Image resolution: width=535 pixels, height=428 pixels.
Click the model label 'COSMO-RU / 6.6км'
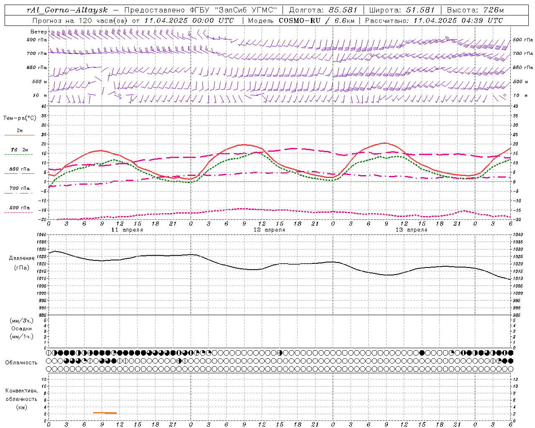coord(316,20)
